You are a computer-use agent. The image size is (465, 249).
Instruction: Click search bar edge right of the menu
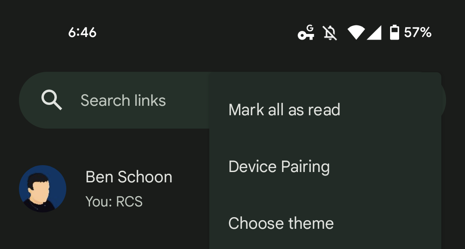coord(444,100)
